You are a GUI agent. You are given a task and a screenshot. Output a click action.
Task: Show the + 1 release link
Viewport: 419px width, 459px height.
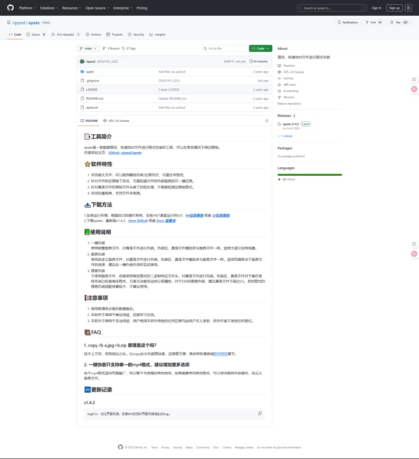(285, 136)
